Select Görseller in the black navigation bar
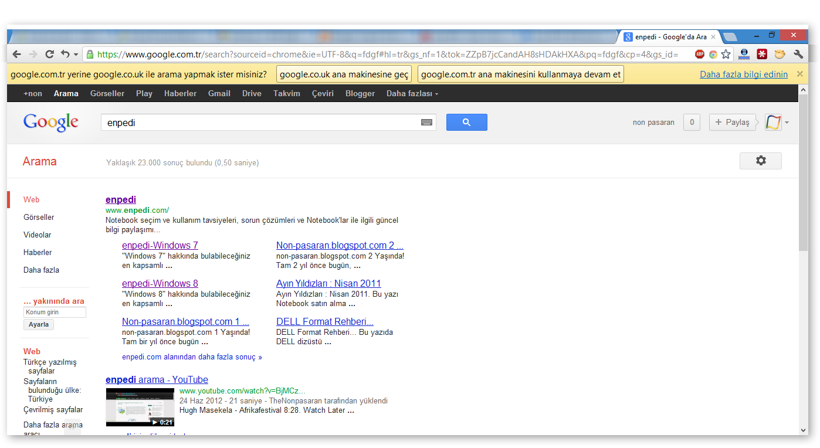 coord(107,93)
